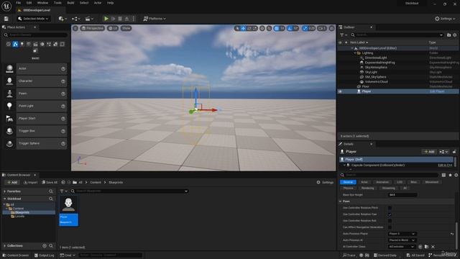Enable Can Affect Navigation Generation checkbox
The width and height of the screenshot is (460, 259).
tap(390, 227)
